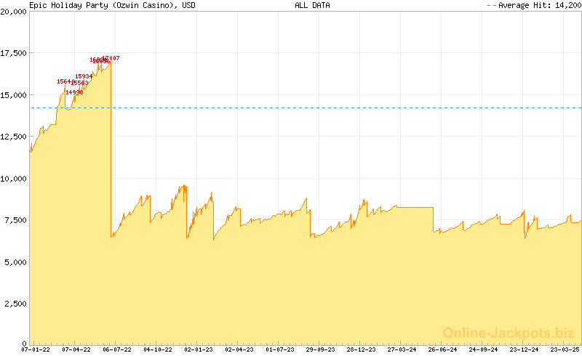
Task: Click the 23-03-25 end date label
Action: [x=563, y=349]
